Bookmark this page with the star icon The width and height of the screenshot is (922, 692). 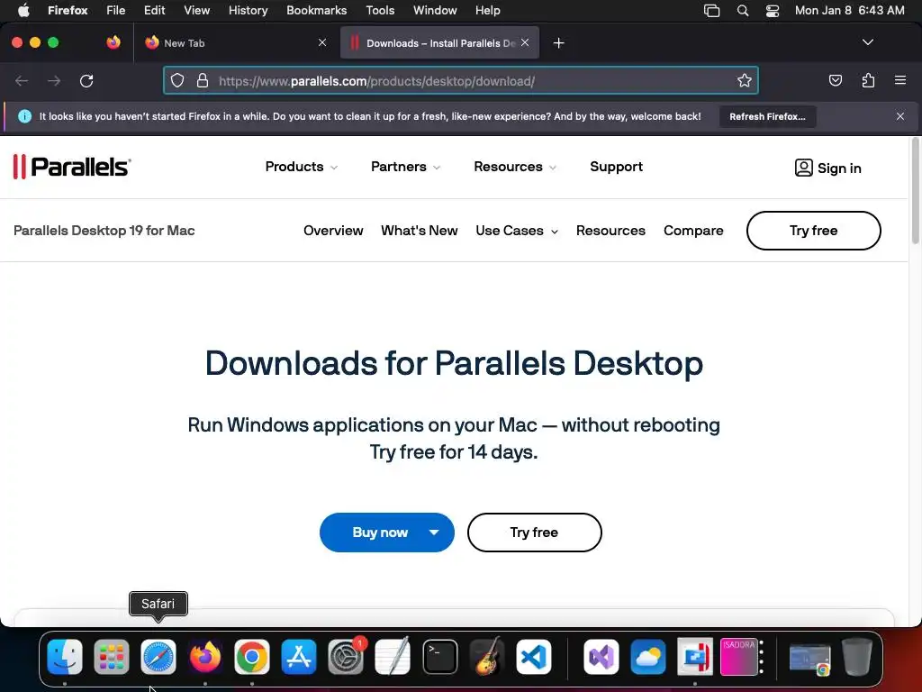tap(745, 80)
